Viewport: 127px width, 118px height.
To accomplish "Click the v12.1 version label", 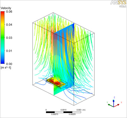I will pyautogui.click(x=123, y=6).
